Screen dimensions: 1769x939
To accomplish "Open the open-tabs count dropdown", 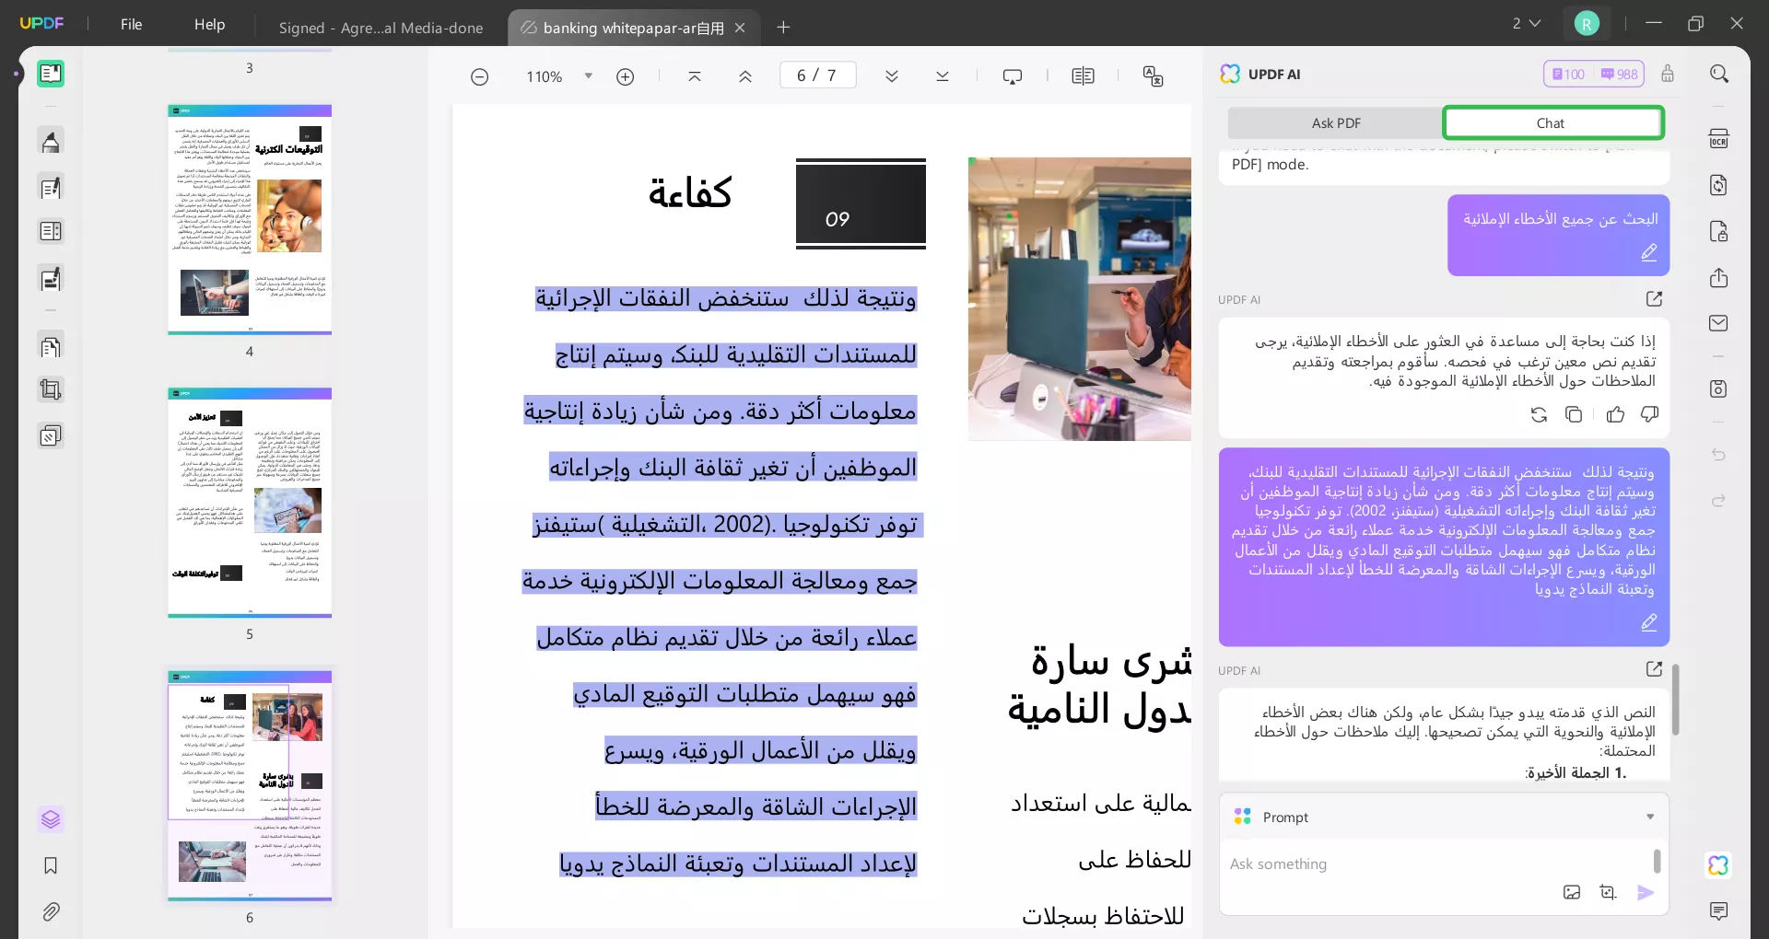I will point(1526,23).
